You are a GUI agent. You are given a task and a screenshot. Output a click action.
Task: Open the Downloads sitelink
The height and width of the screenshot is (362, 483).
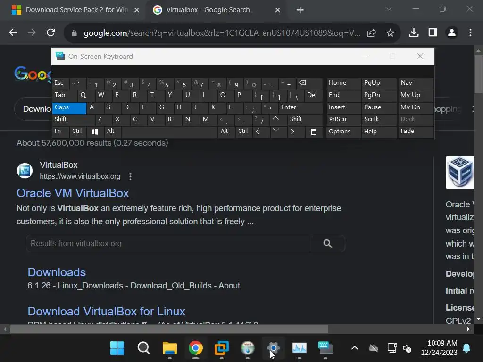click(x=57, y=272)
